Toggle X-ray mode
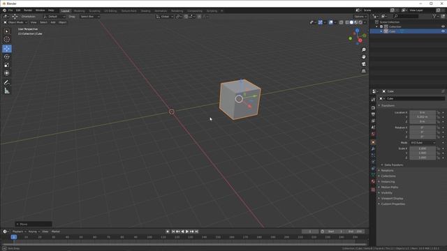The image size is (447, 251). click(x=342, y=22)
